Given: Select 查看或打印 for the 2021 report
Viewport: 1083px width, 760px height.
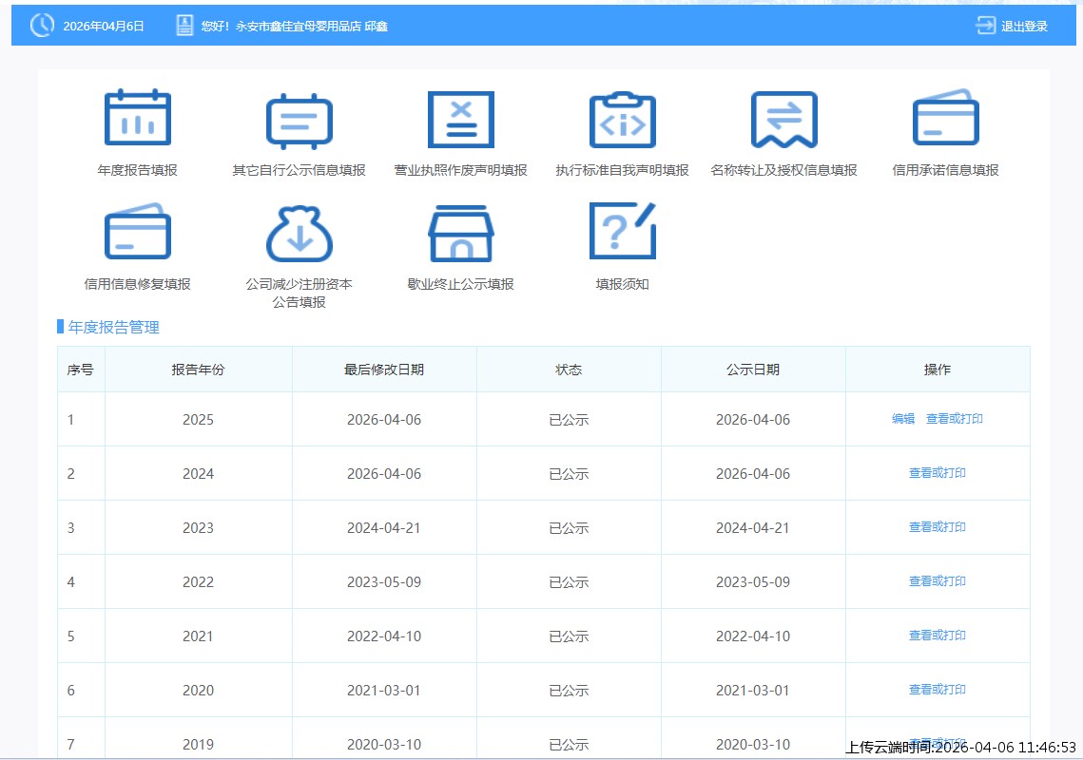Looking at the screenshot, I should click(x=938, y=636).
